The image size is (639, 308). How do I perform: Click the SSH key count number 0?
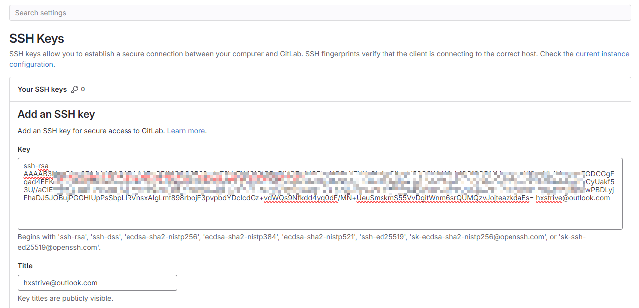pos(83,89)
